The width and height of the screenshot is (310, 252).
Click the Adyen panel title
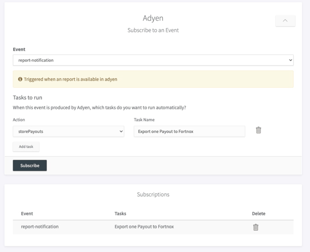click(x=153, y=18)
